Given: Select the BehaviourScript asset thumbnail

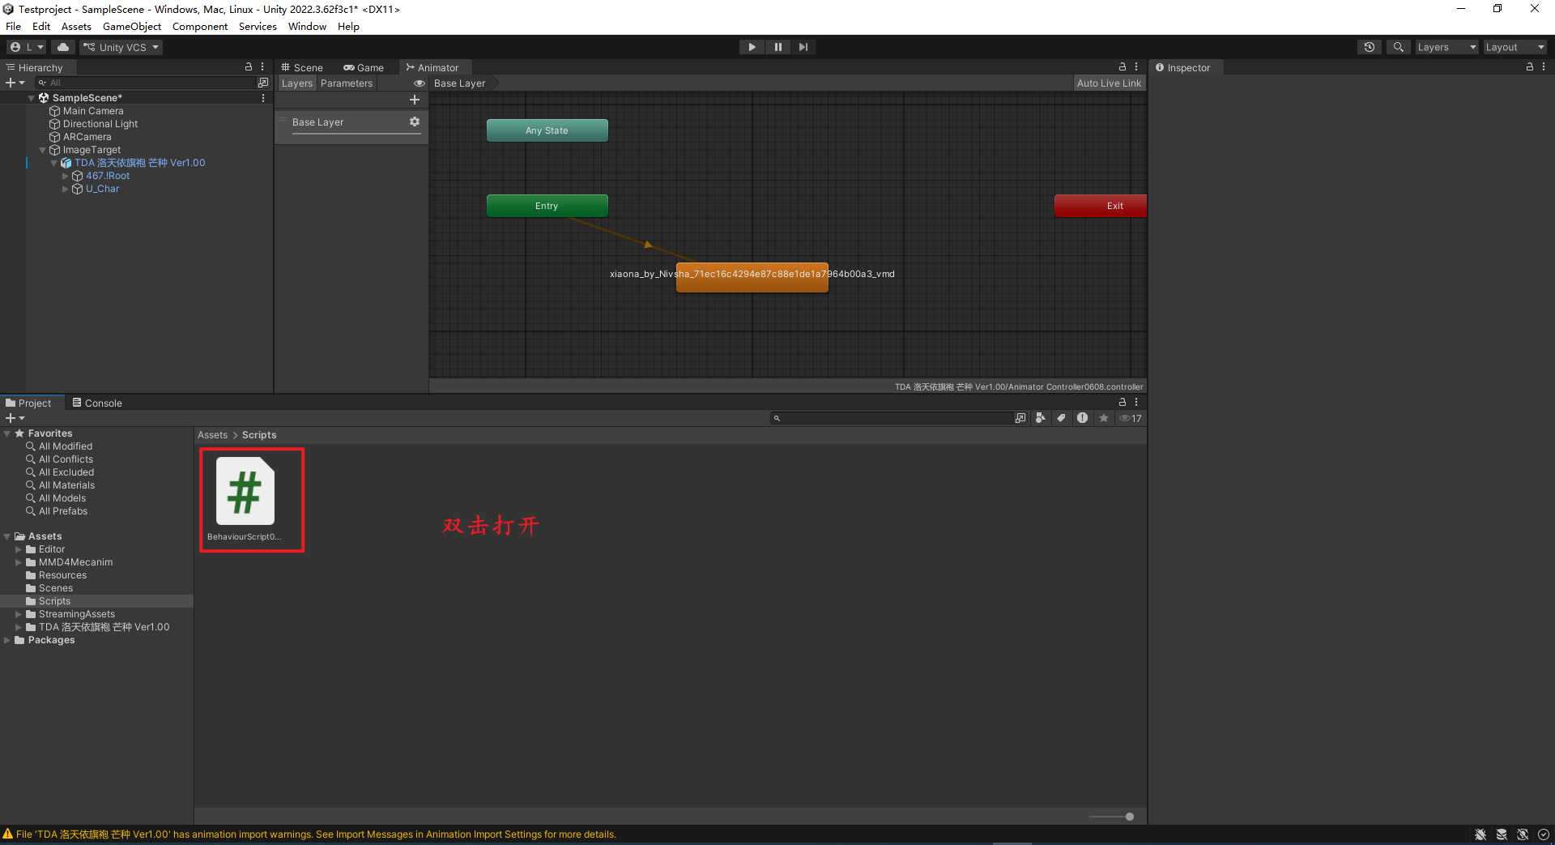Looking at the screenshot, I should pyautogui.click(x=245, y=492).
